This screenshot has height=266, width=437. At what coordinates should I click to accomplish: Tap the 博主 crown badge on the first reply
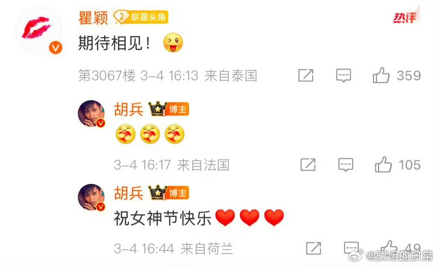pyautogui.click(x=169, y=109)
